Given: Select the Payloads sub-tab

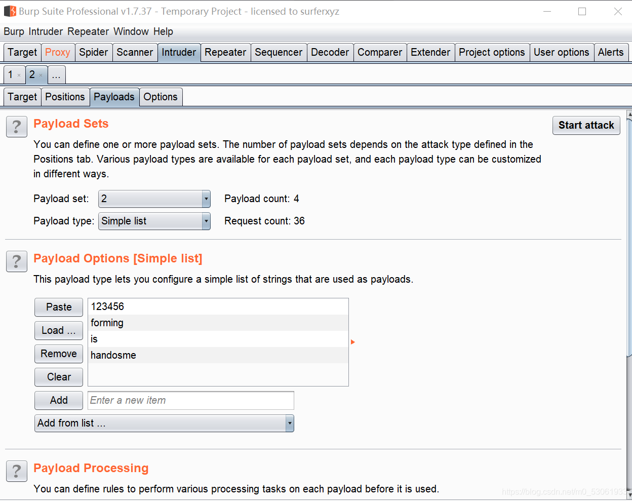Looking at the screenshot, I should tap(114, 97).
